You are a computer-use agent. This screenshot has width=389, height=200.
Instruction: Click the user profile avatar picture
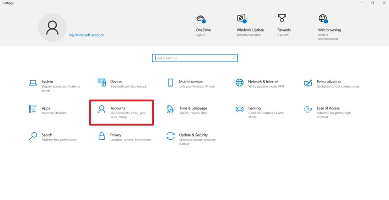pyautogui.click(x=52, y=27)
